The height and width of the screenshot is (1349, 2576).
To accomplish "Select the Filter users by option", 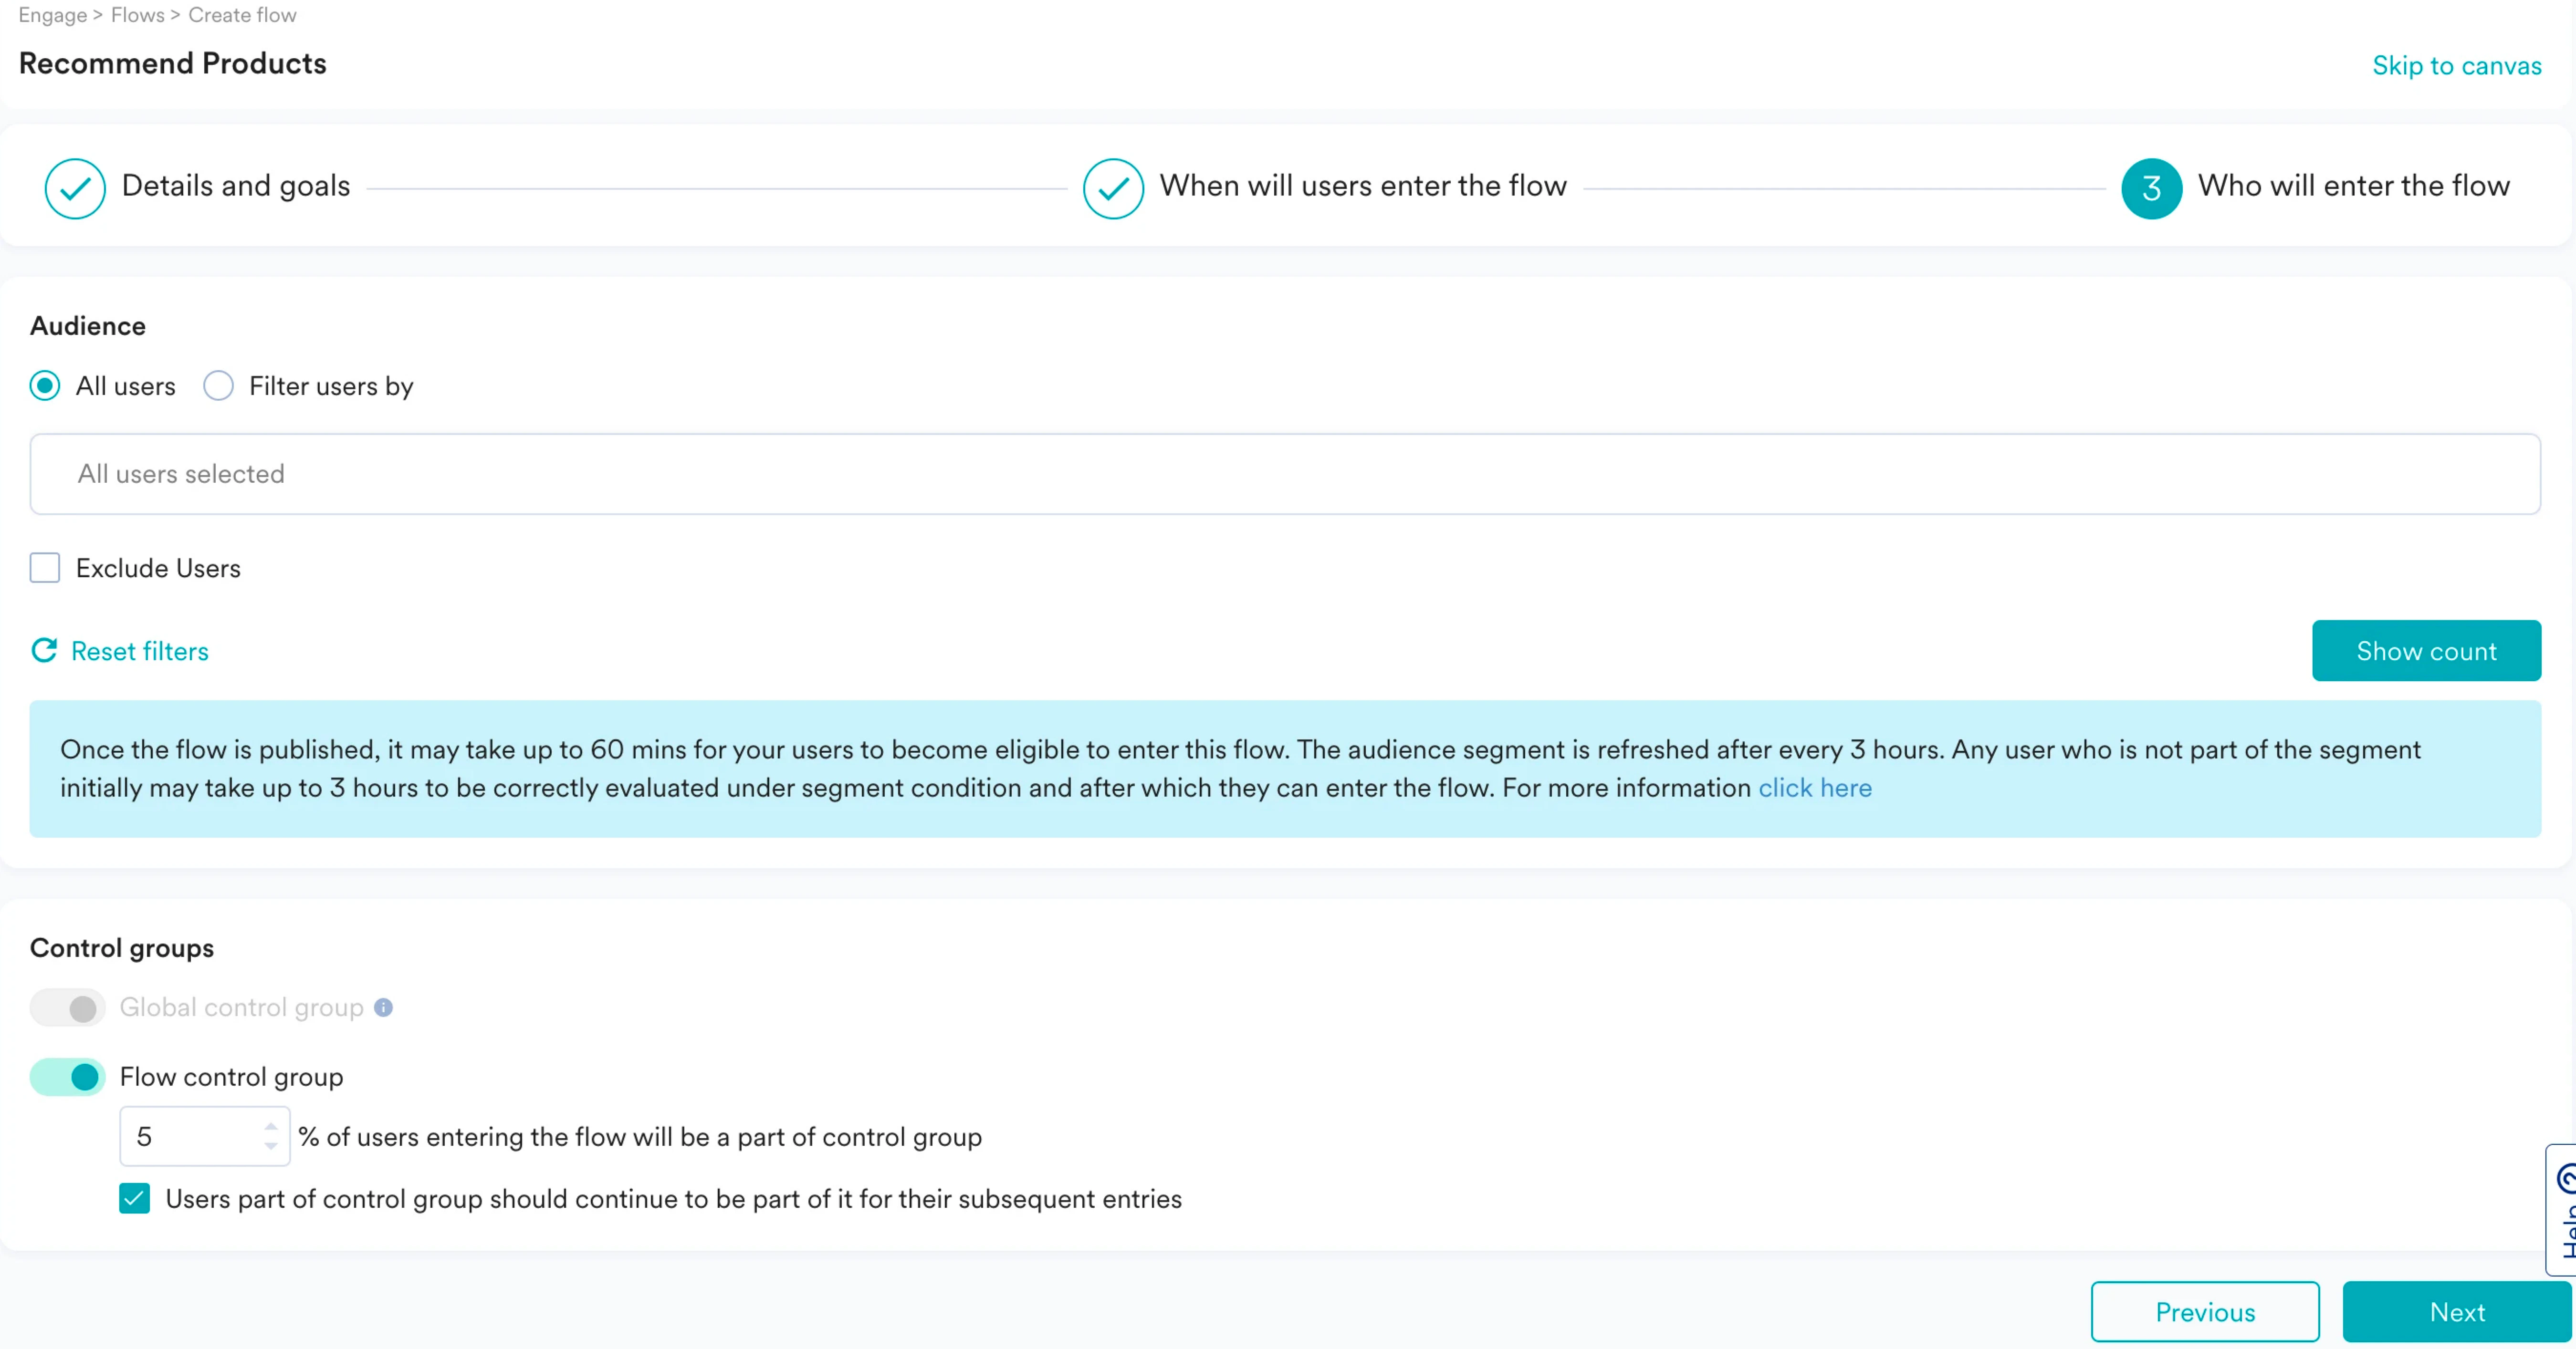I will pos(218,386).
